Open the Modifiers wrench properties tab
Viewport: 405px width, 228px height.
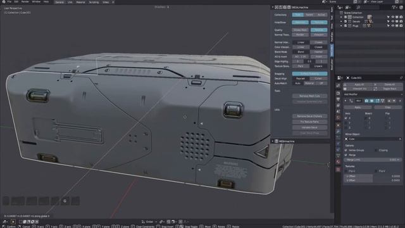pyautogui.click(x=338, y=132)
